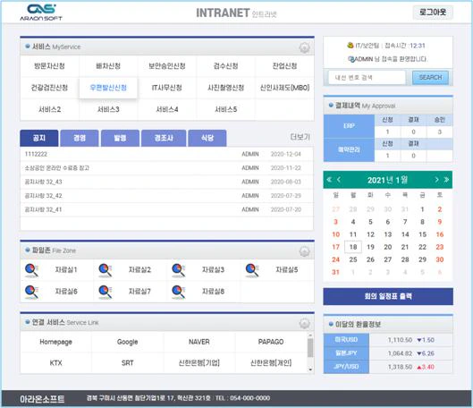Click the 회의 일정표 출력 button

coord(388,296)
